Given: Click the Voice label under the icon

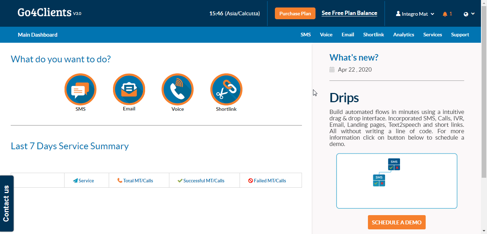Looking at the screenshot, I should pyautogui.click(x=178, y=109).
